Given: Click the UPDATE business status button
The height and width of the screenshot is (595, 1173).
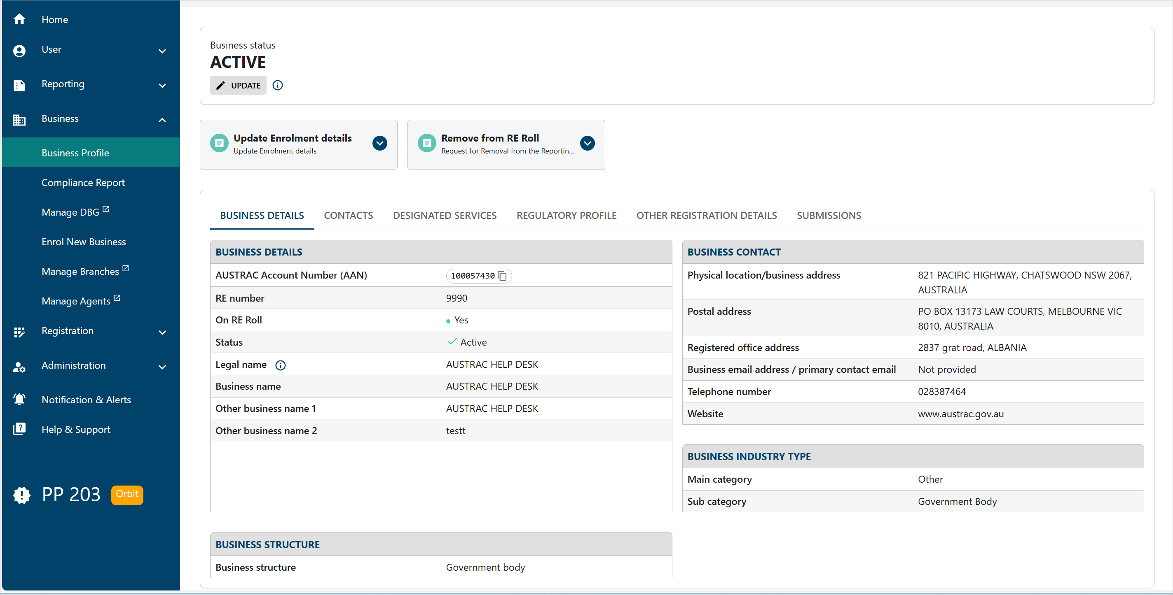Looking at the screenshot, I should point(238,85).
